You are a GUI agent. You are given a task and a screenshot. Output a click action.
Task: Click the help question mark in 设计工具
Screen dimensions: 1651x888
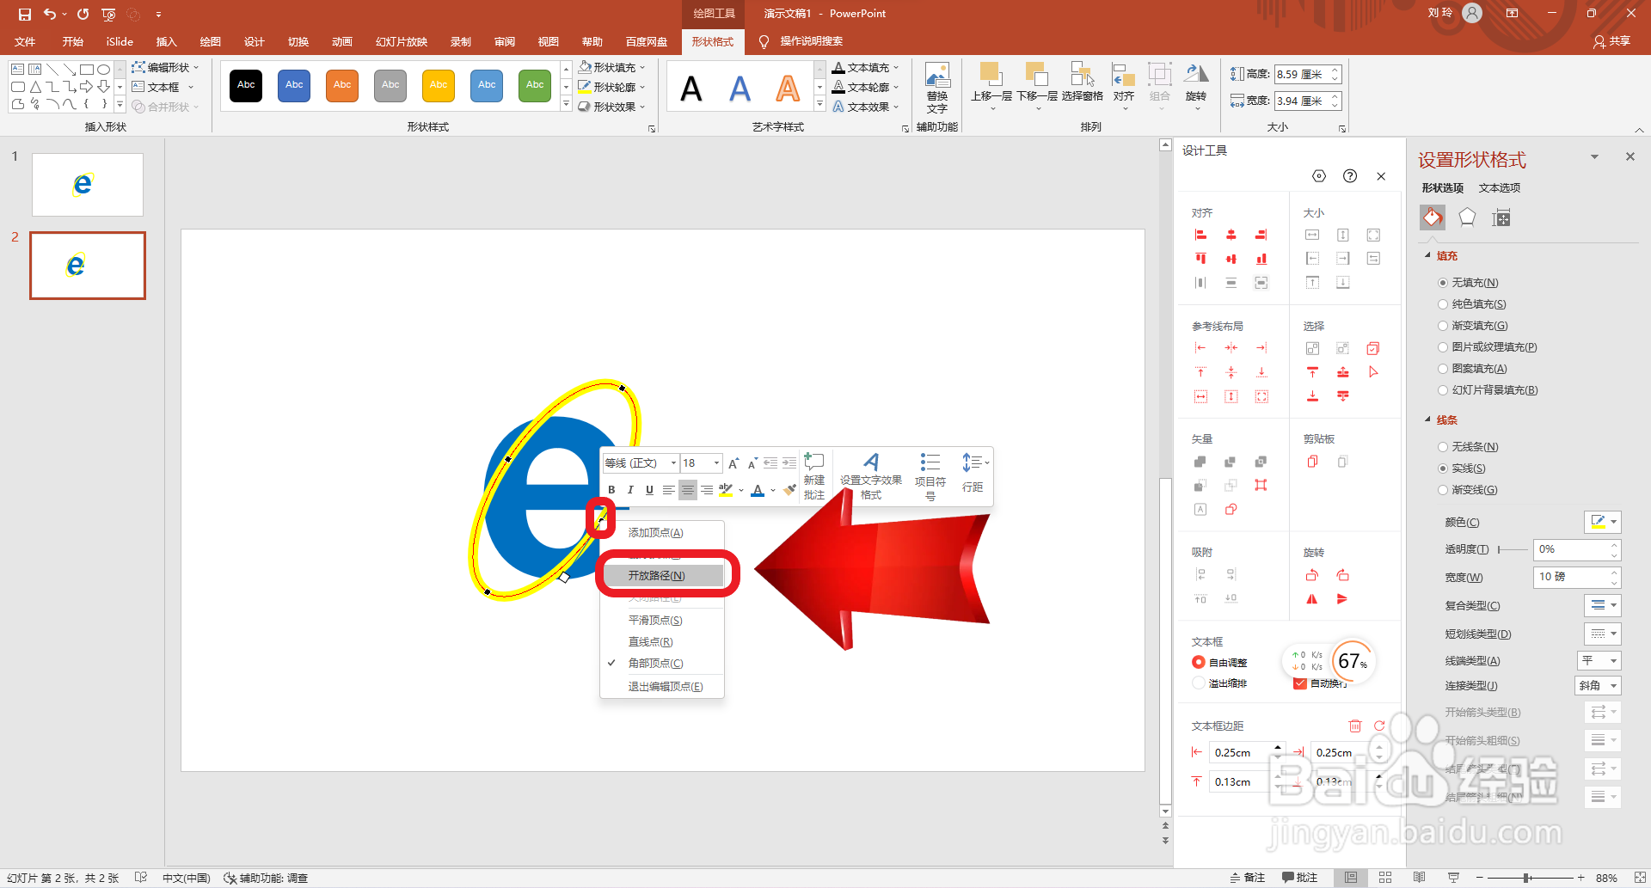(x=1350, y=176)
